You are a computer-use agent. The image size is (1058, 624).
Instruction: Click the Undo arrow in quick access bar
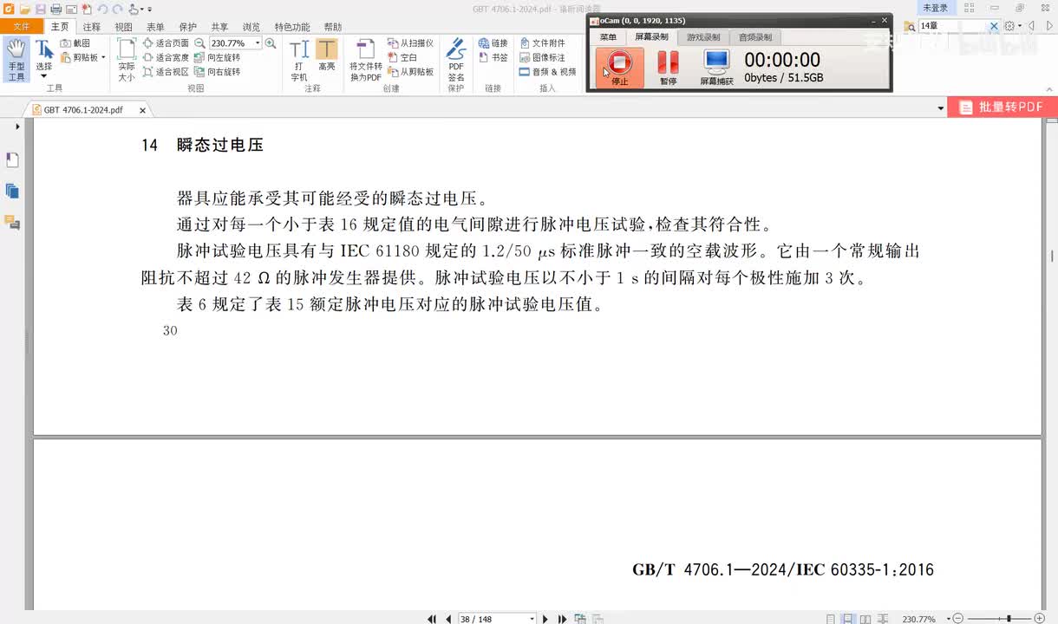tap(102, 9)
